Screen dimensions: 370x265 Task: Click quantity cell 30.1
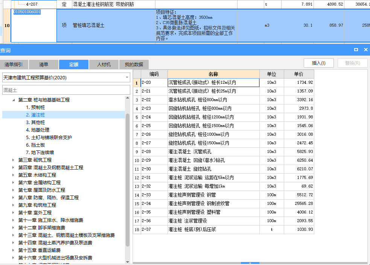[297, 26]
